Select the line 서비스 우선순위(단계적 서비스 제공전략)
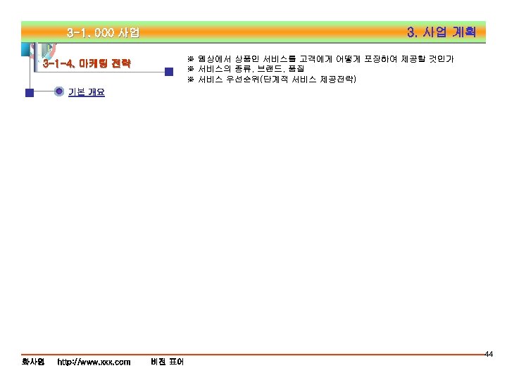 point(272,79)
